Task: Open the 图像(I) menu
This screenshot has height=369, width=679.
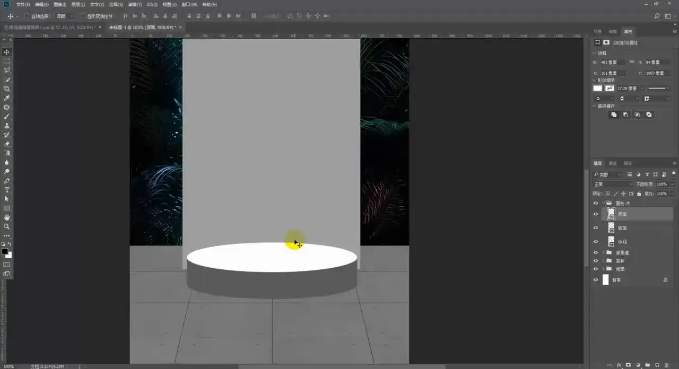Action: click(59, 4)
